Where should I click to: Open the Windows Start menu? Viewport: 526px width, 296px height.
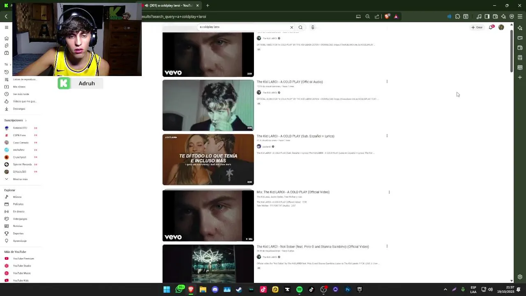pyautogui.click(x=166, y=289)
